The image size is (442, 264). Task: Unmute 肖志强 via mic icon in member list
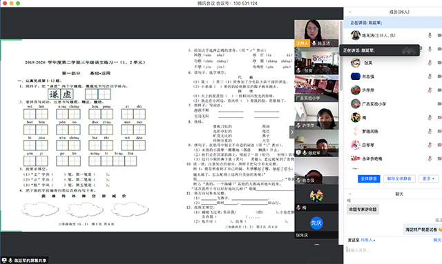430,77
